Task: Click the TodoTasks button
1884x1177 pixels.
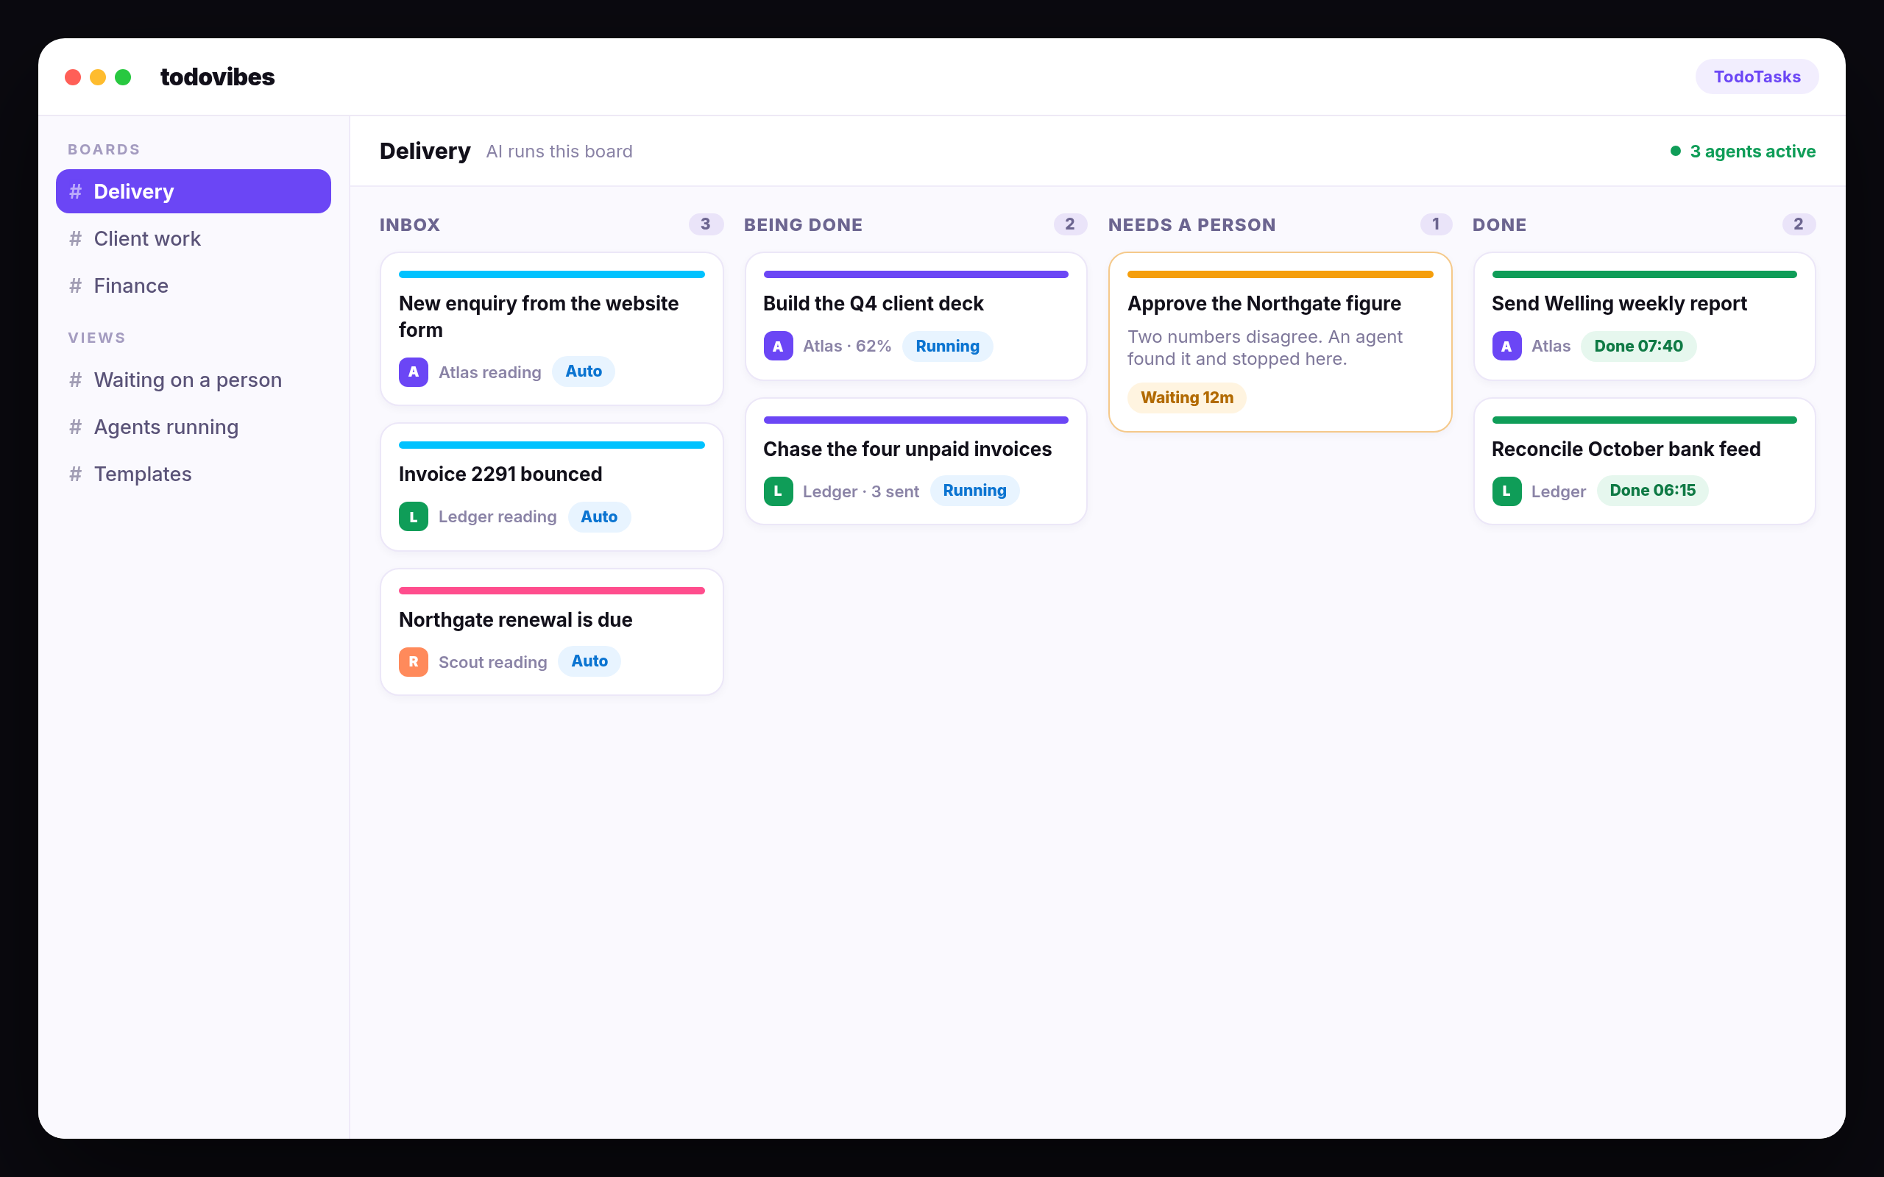Action: point(1757,77)
